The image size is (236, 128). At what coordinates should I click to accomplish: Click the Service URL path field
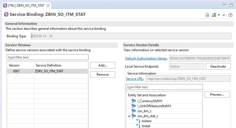point(188,79)
